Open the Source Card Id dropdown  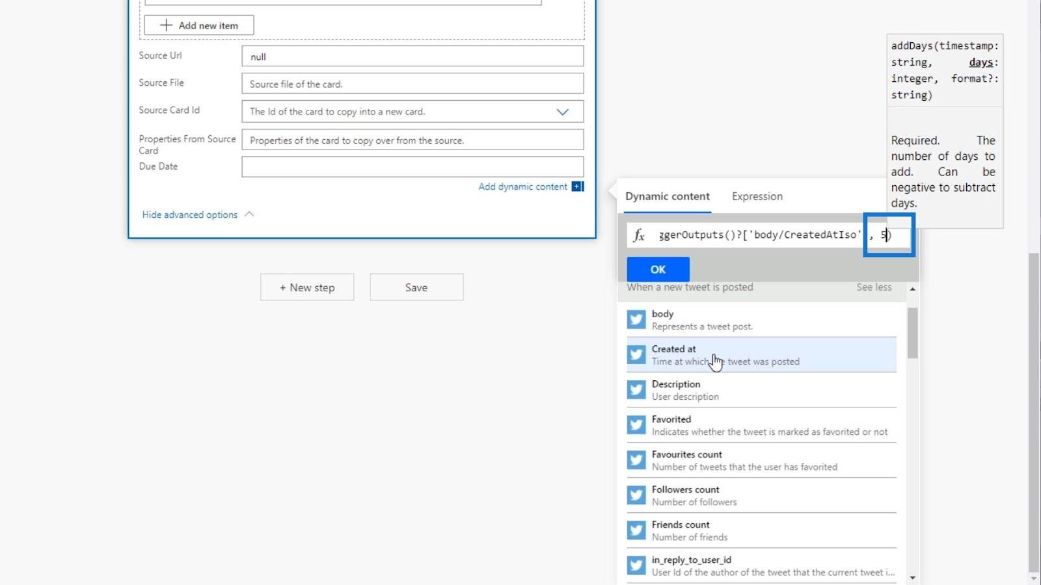point(563,112)
